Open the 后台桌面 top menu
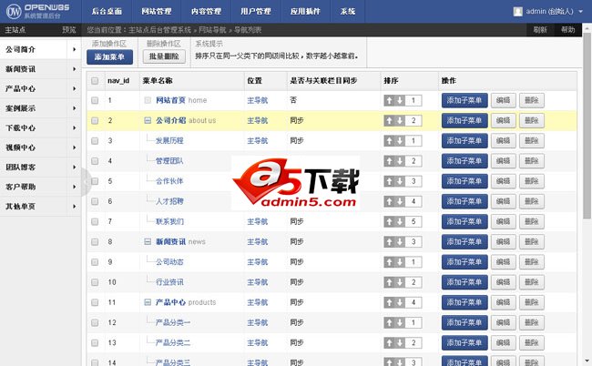Viewport: 592px width, 366px height. tap(107, 11)
